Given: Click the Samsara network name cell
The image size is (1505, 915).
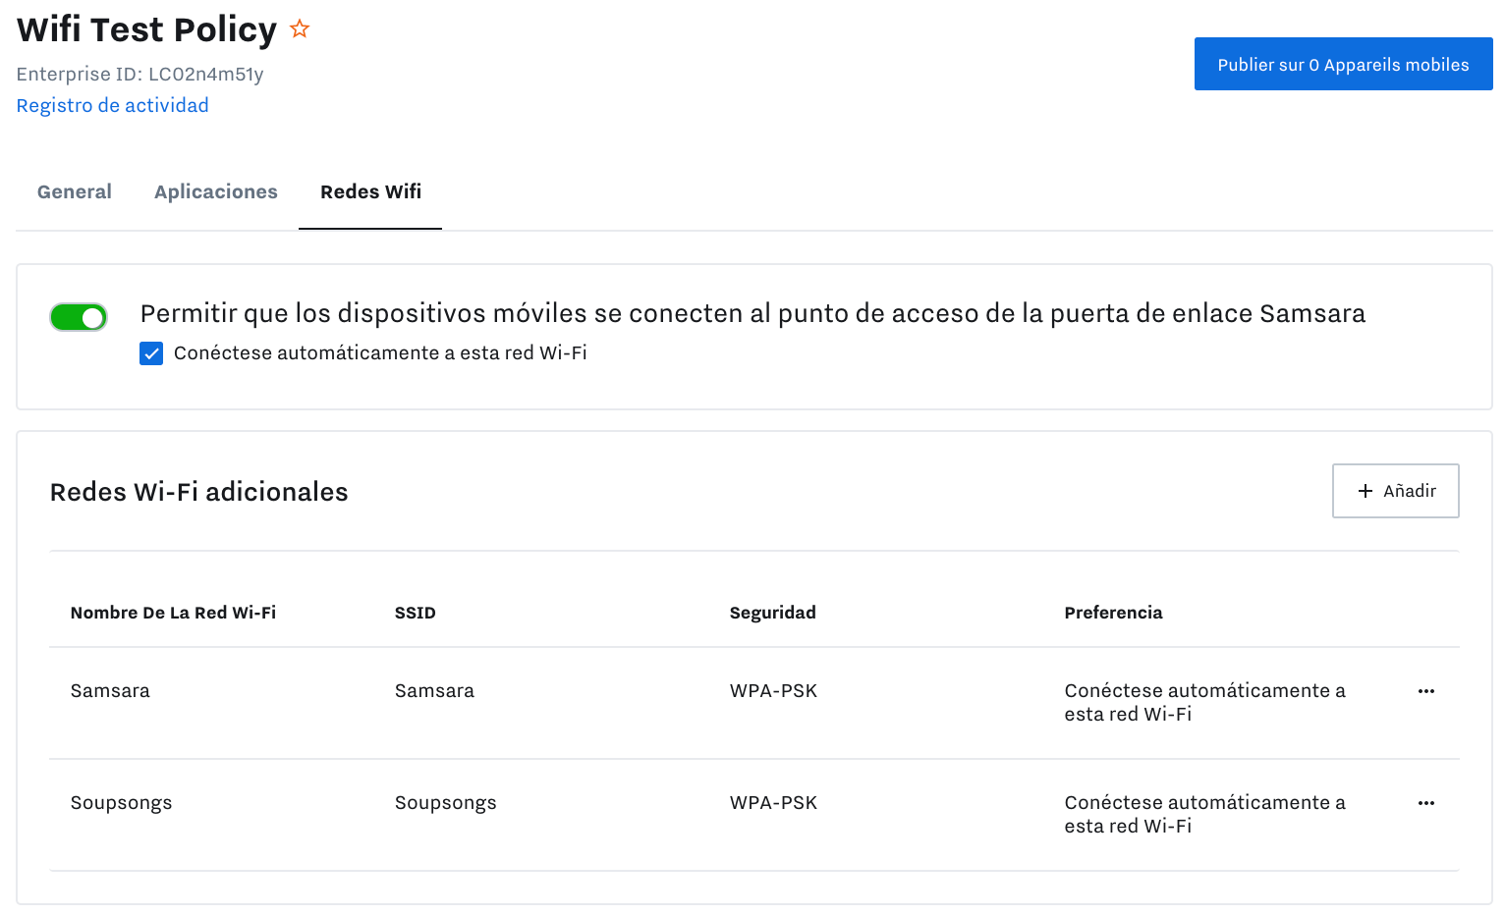Looking at the screenshot, I should (x=109, y=691).
